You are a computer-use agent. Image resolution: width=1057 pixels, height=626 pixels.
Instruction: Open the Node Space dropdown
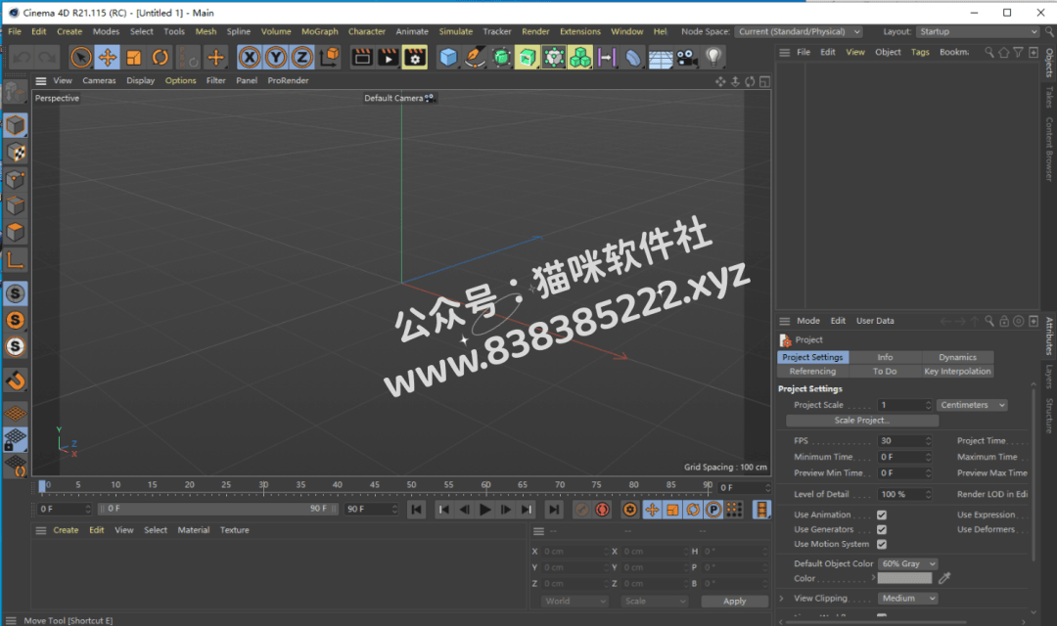click(799, 31)
